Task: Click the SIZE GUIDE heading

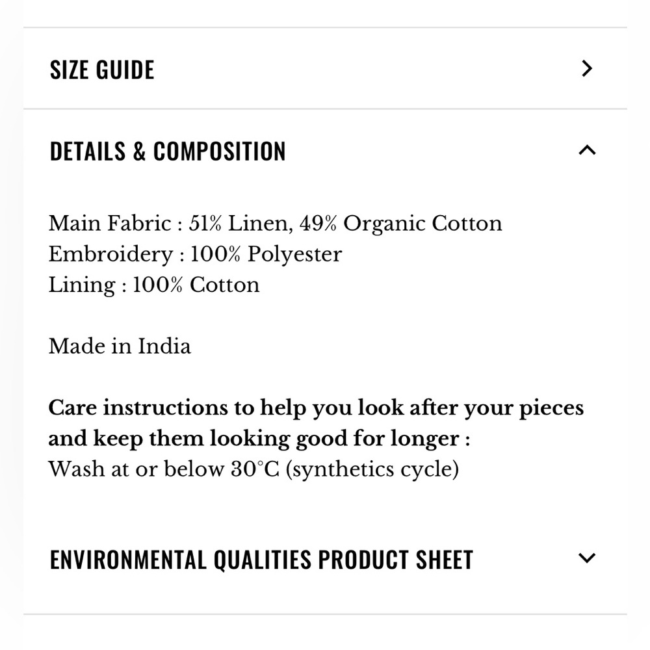Action: pos(102,70)
